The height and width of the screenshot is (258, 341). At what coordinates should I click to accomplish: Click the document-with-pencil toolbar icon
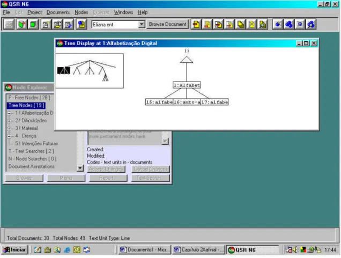[x=57, y=24]
